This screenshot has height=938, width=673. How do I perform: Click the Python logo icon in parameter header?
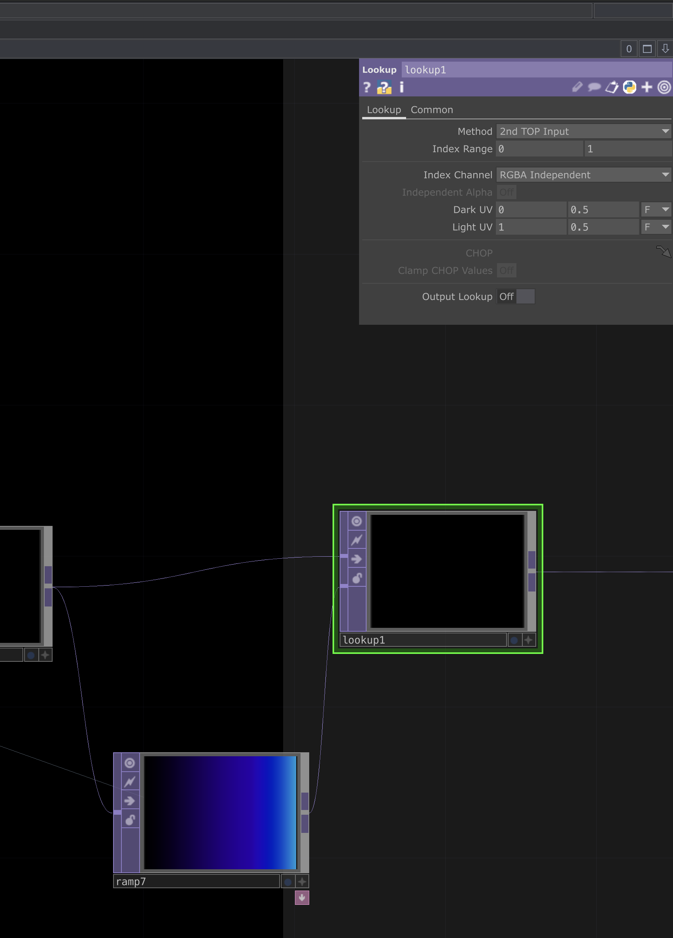[x=629, y=87]
